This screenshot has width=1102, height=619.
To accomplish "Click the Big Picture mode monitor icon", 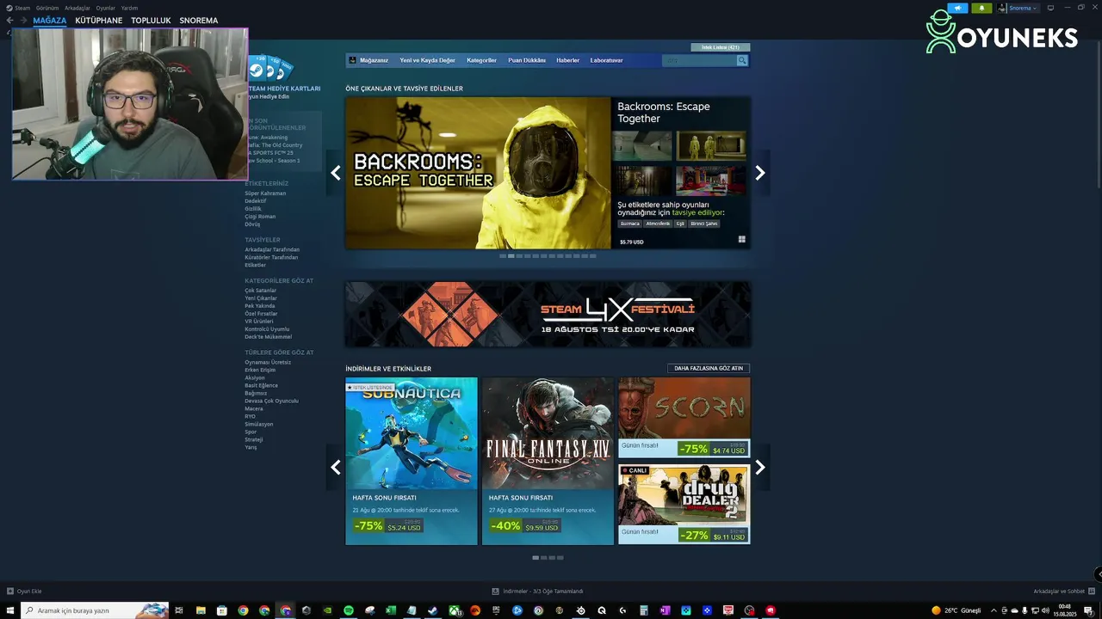I will [x=1050, y=8].
